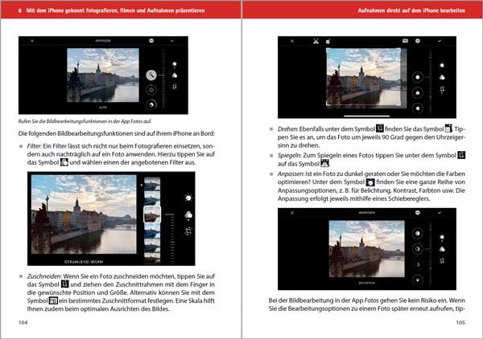The width and height of the screenshot is (483, 339).
Task: Tap the bottom circular adjustment button in the Schatten screenshot
Action: pos(418,279)
